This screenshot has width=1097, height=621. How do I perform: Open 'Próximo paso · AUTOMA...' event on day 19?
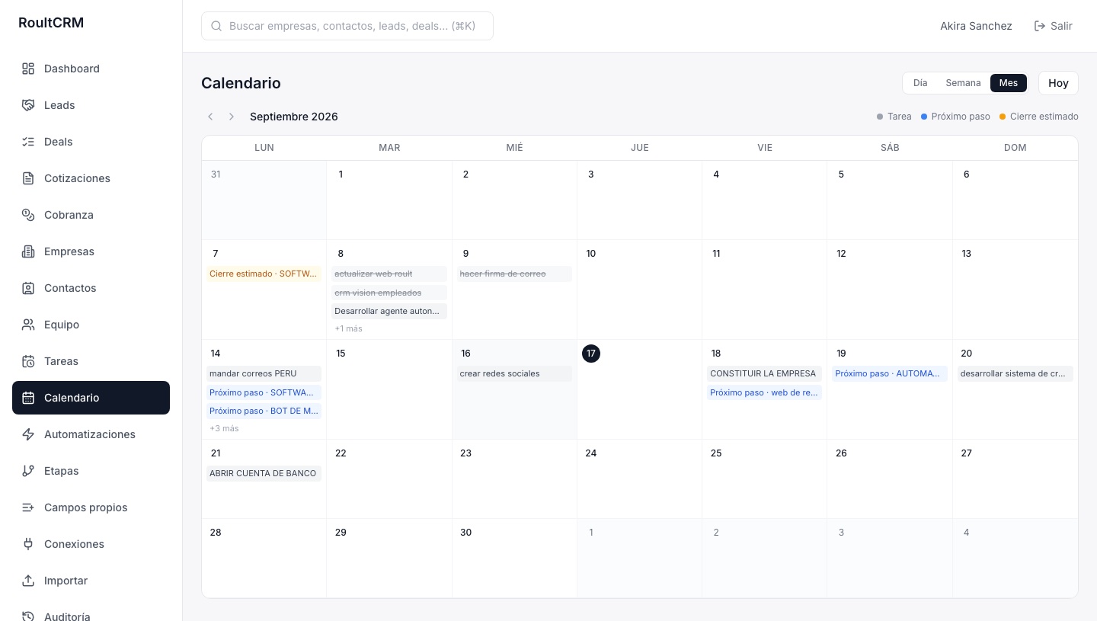[890, 373]
